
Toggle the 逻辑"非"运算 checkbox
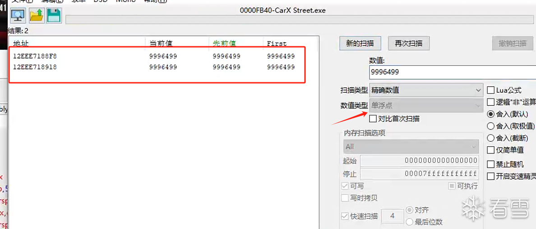490,102
